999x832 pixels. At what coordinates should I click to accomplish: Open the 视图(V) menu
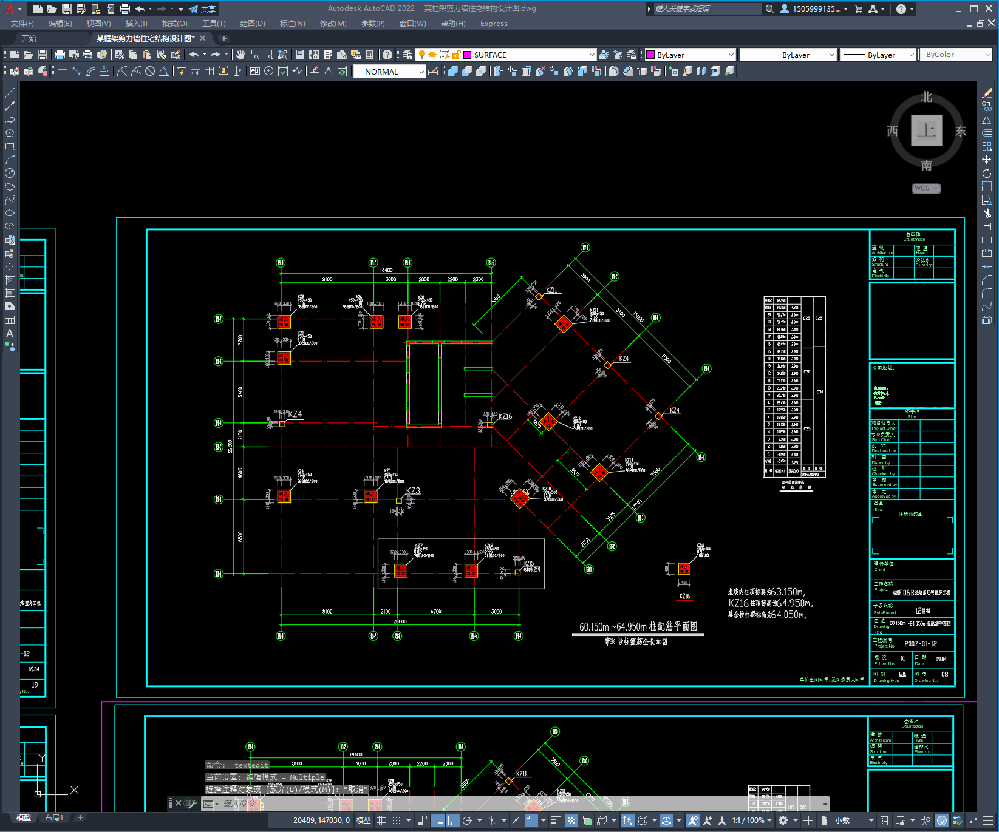pos(98,24)
